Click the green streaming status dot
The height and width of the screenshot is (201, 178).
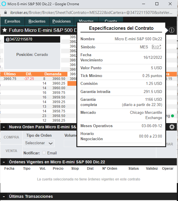click(173, 116)
